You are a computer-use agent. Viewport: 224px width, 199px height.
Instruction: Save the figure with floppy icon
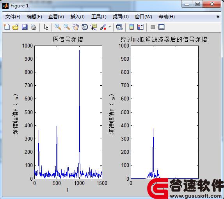point(25,27)
